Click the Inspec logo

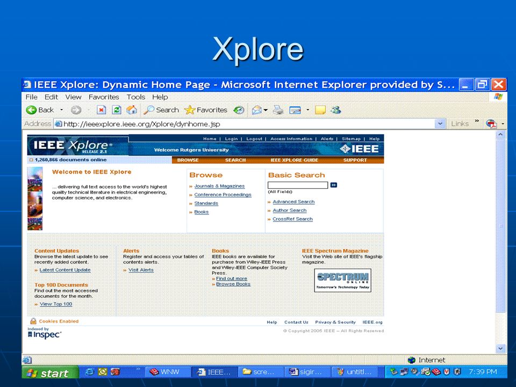tap(45, 335)
